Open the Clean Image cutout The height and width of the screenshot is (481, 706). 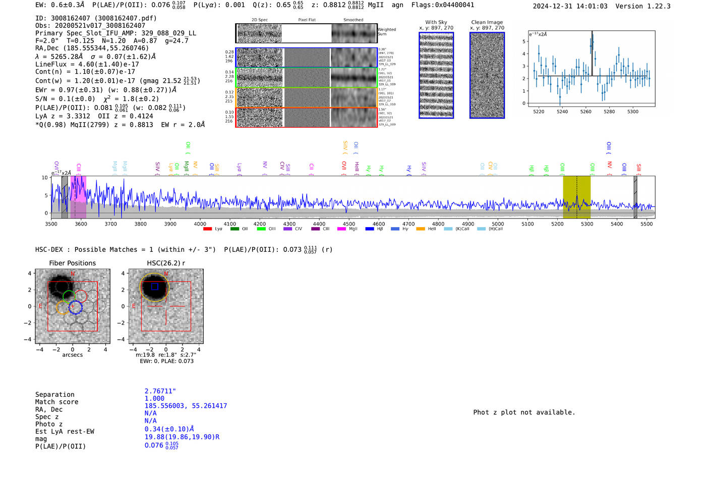[487, 75]
